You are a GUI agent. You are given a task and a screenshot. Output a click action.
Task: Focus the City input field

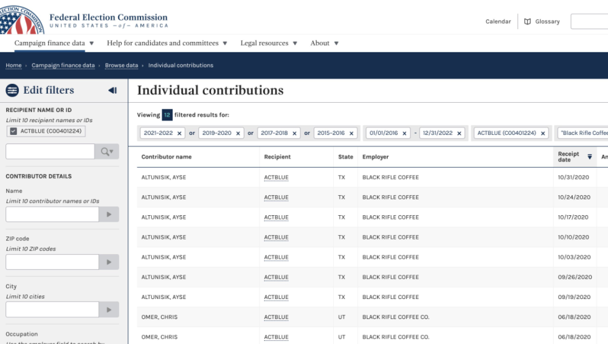pyautogui.click(x=52, y=310)
